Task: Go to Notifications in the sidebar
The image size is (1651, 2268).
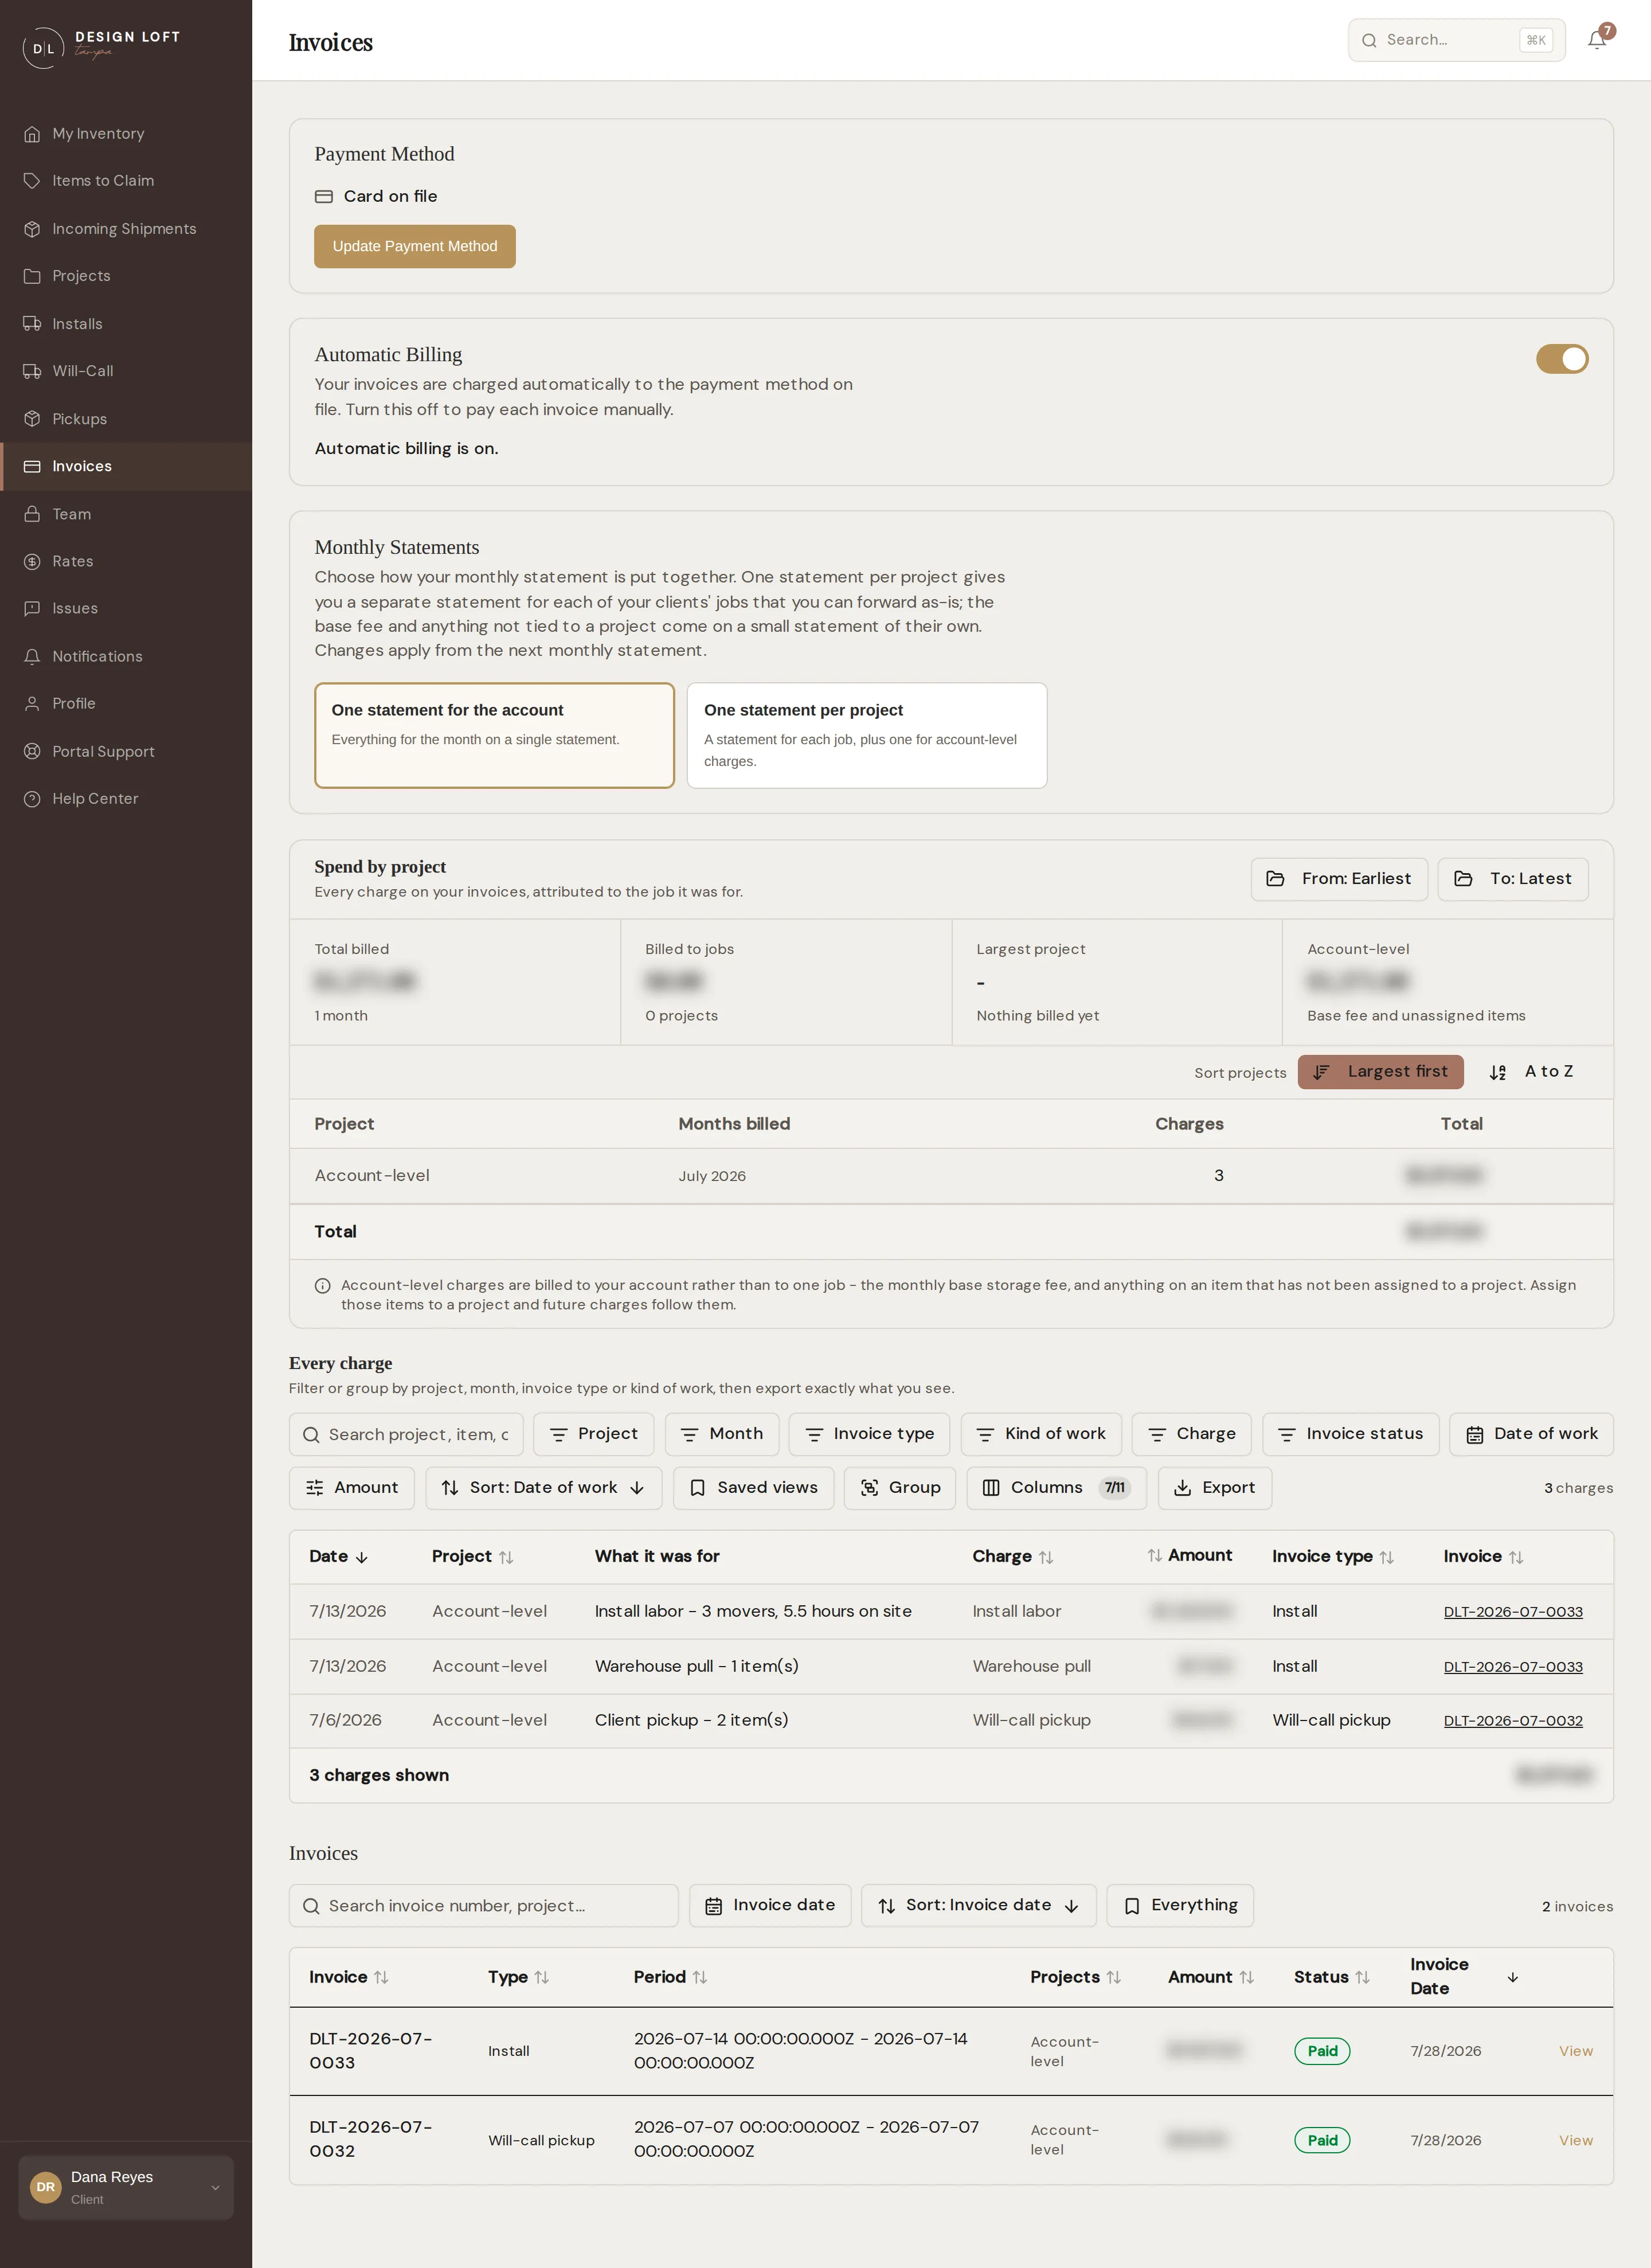Action: click(x=126, y=656)
